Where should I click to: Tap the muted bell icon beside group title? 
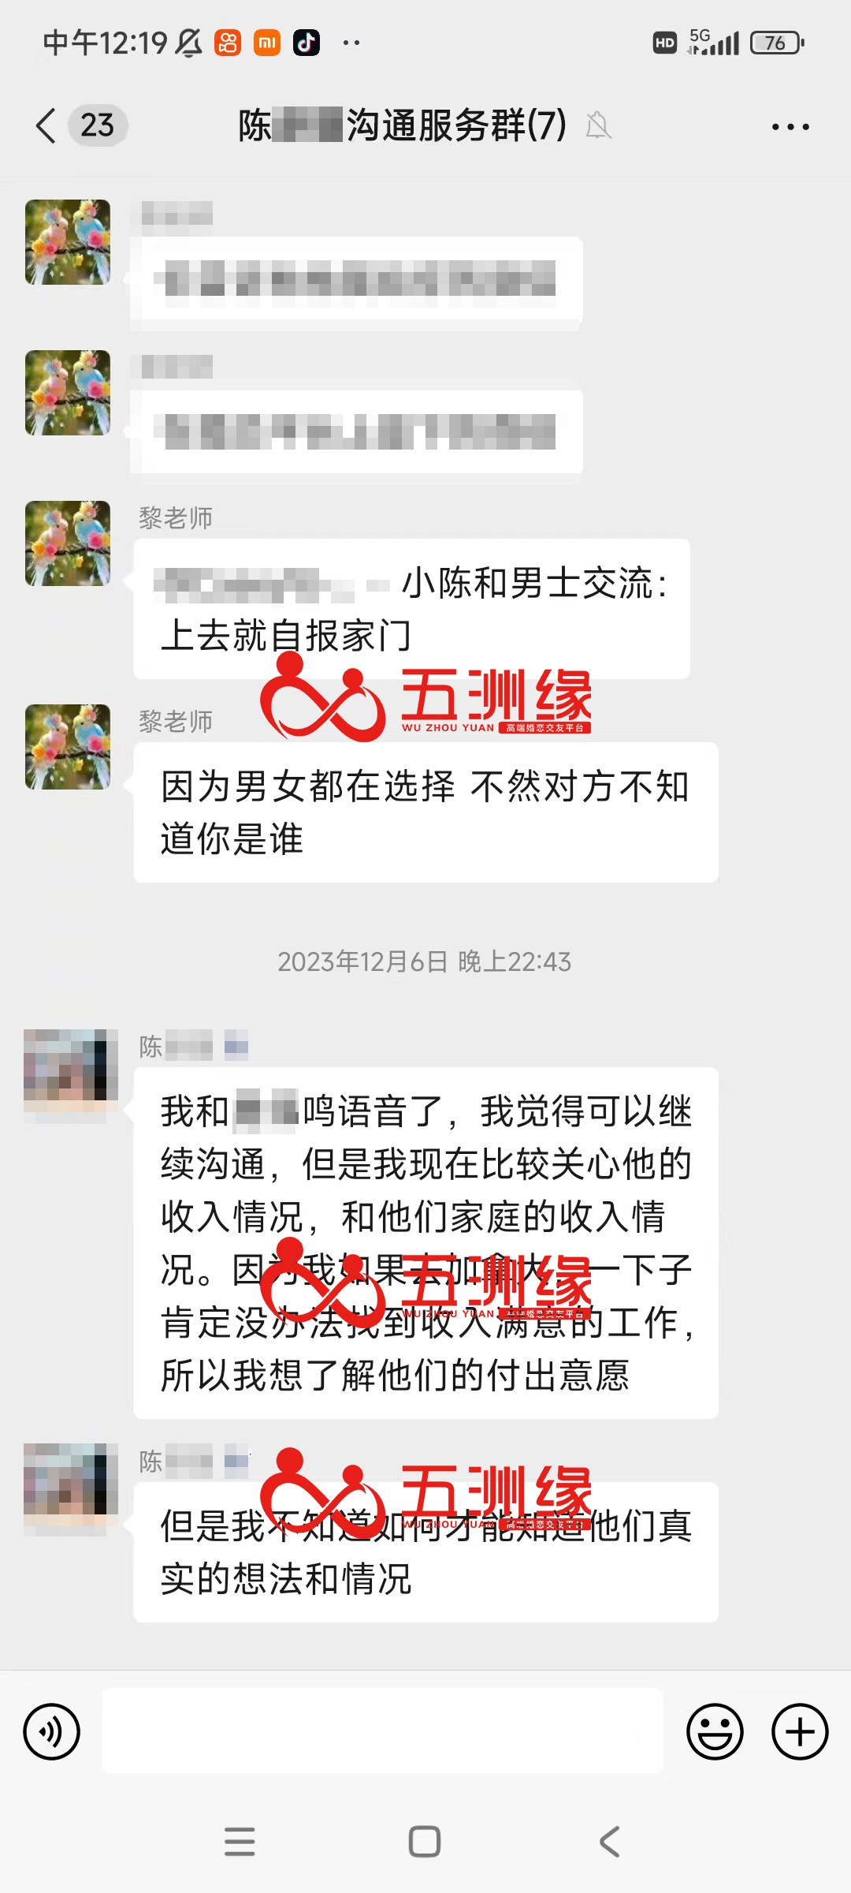[x=599, y=125]
